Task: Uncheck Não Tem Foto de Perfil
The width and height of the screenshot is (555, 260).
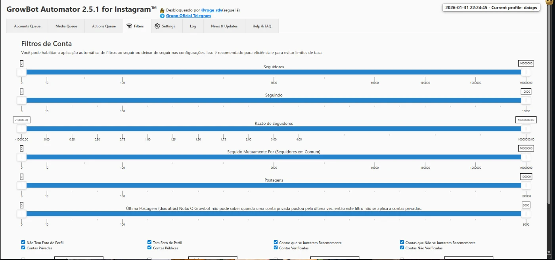Action: click(23, 243)
